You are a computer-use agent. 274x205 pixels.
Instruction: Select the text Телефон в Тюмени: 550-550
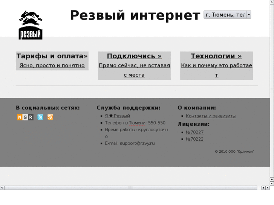click(135, 123)
